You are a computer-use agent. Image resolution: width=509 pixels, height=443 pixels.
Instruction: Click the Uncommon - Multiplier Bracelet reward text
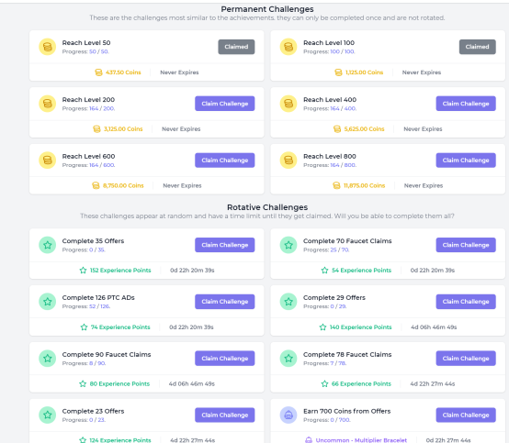(x=361, y=440)
